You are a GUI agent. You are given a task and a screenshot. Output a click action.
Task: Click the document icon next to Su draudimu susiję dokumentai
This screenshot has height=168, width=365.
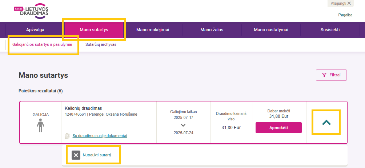(x=67, y=136)
